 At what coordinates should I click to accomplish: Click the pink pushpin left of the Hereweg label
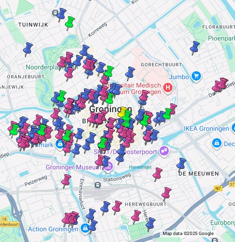[136, 217]
